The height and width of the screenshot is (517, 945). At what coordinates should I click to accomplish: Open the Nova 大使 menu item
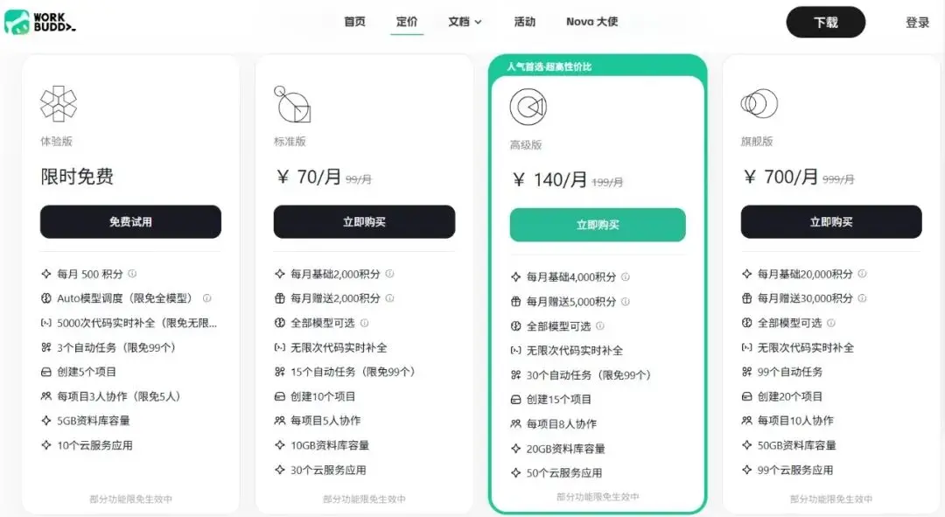pyautogui.click(x=591, y=22)
